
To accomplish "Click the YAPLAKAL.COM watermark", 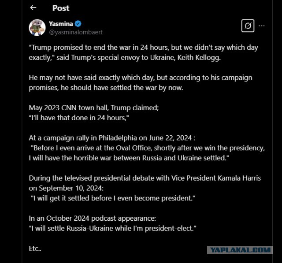I will tap(240, 250).
